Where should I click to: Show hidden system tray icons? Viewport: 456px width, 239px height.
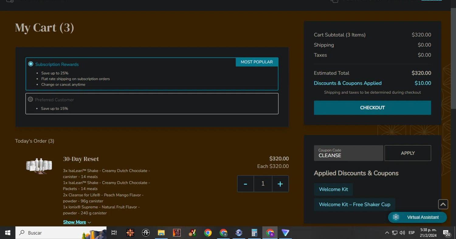(x=387, y=233)
